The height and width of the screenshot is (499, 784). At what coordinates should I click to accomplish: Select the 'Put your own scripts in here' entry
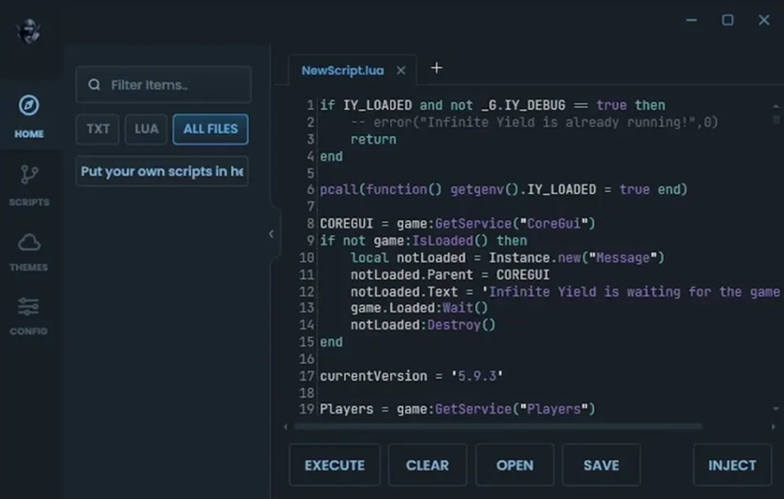(x=162, y=171)
